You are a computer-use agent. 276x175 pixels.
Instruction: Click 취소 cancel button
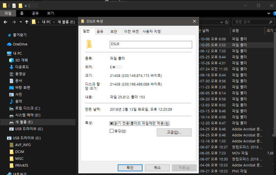(157, 168)
